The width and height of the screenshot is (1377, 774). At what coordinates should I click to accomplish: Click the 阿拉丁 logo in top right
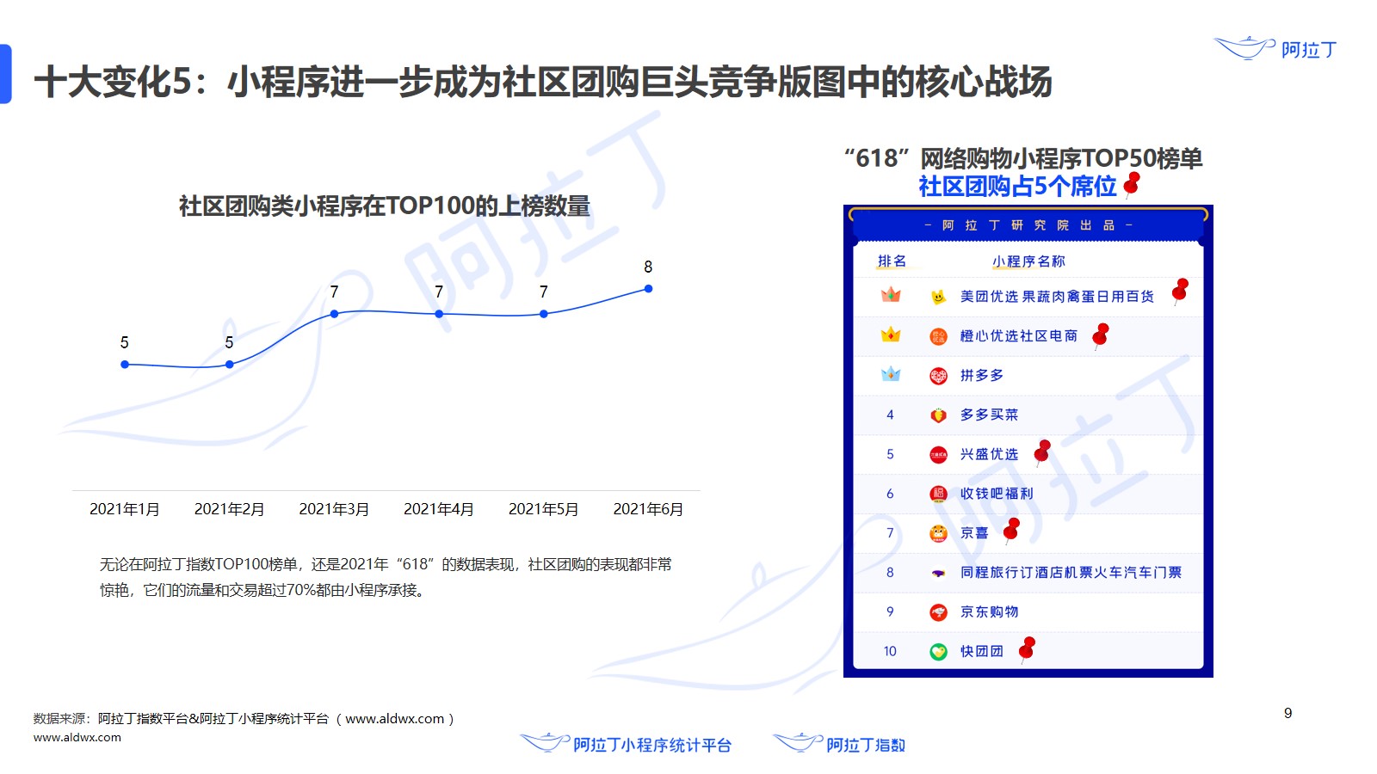[1275, 48]
